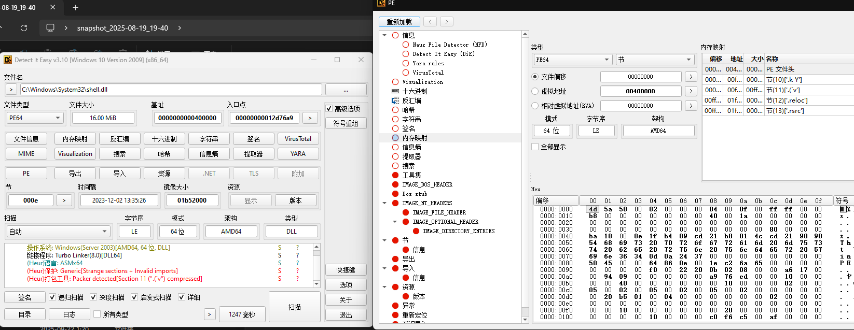Uncheck the 深度扫描 checkbox
The width and height of the screenshot is (854, 330).
93,297
